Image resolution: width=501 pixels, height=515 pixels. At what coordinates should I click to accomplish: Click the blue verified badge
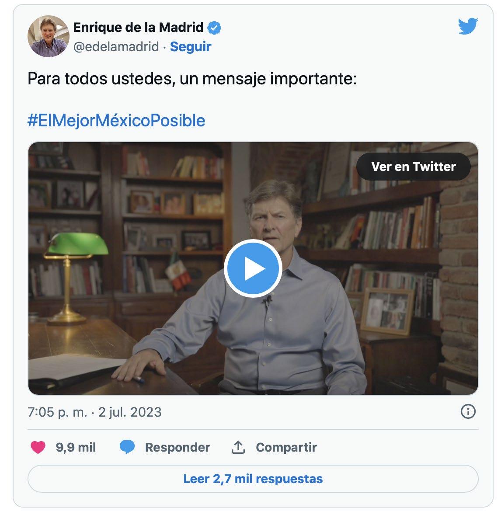214,28
